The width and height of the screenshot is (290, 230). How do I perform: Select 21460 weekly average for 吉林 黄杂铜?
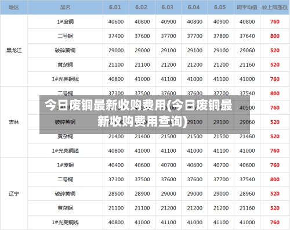(247, 136)
